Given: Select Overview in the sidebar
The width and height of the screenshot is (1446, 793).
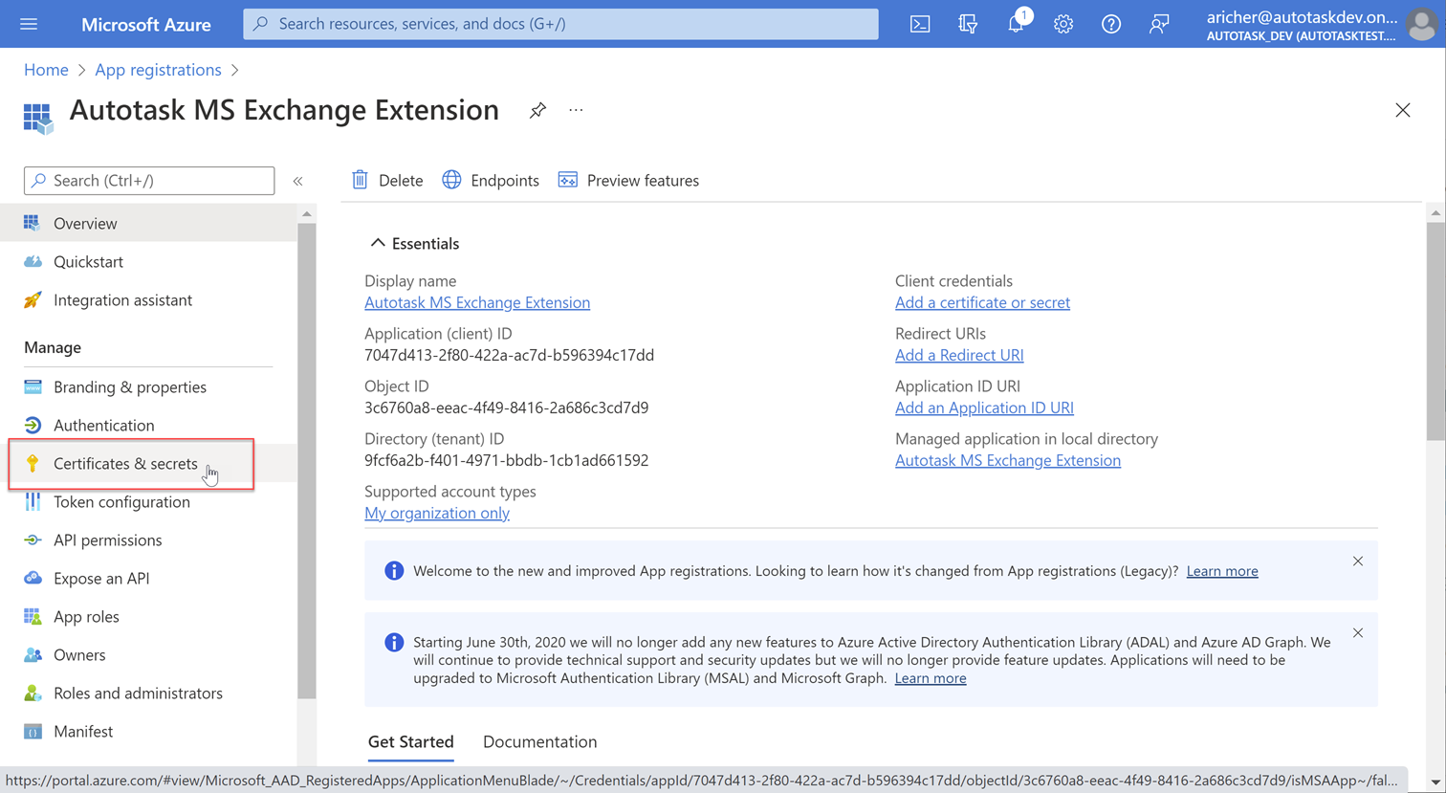Looking at the screenshot, I should click(x=148, y=223).
